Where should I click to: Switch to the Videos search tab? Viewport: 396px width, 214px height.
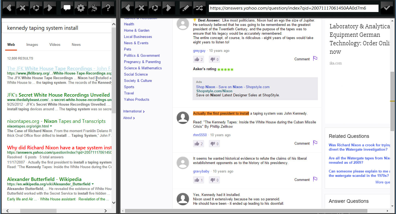click(x=55, y=44)
